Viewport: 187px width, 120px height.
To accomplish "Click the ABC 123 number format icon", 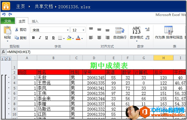I will tap(136, 30).
